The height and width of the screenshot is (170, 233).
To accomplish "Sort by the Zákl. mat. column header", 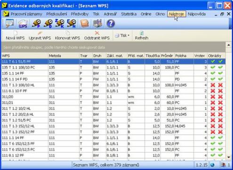I will 117,56.
